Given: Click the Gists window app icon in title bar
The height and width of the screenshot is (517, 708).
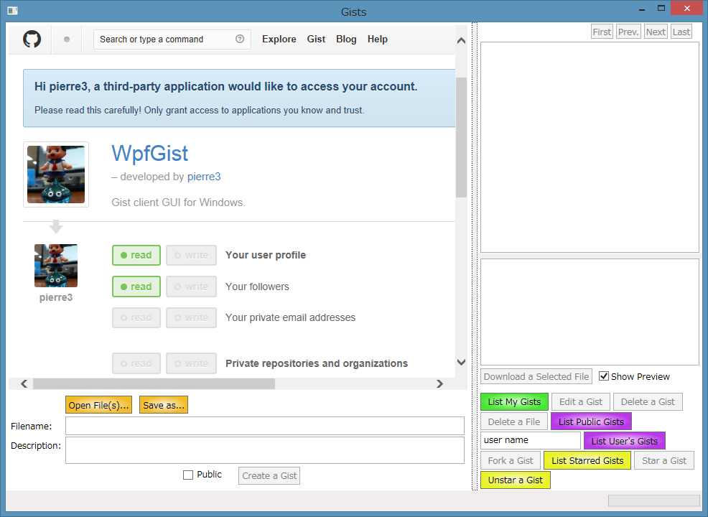Looking at the screenshot, I should [x=13, y=10].
